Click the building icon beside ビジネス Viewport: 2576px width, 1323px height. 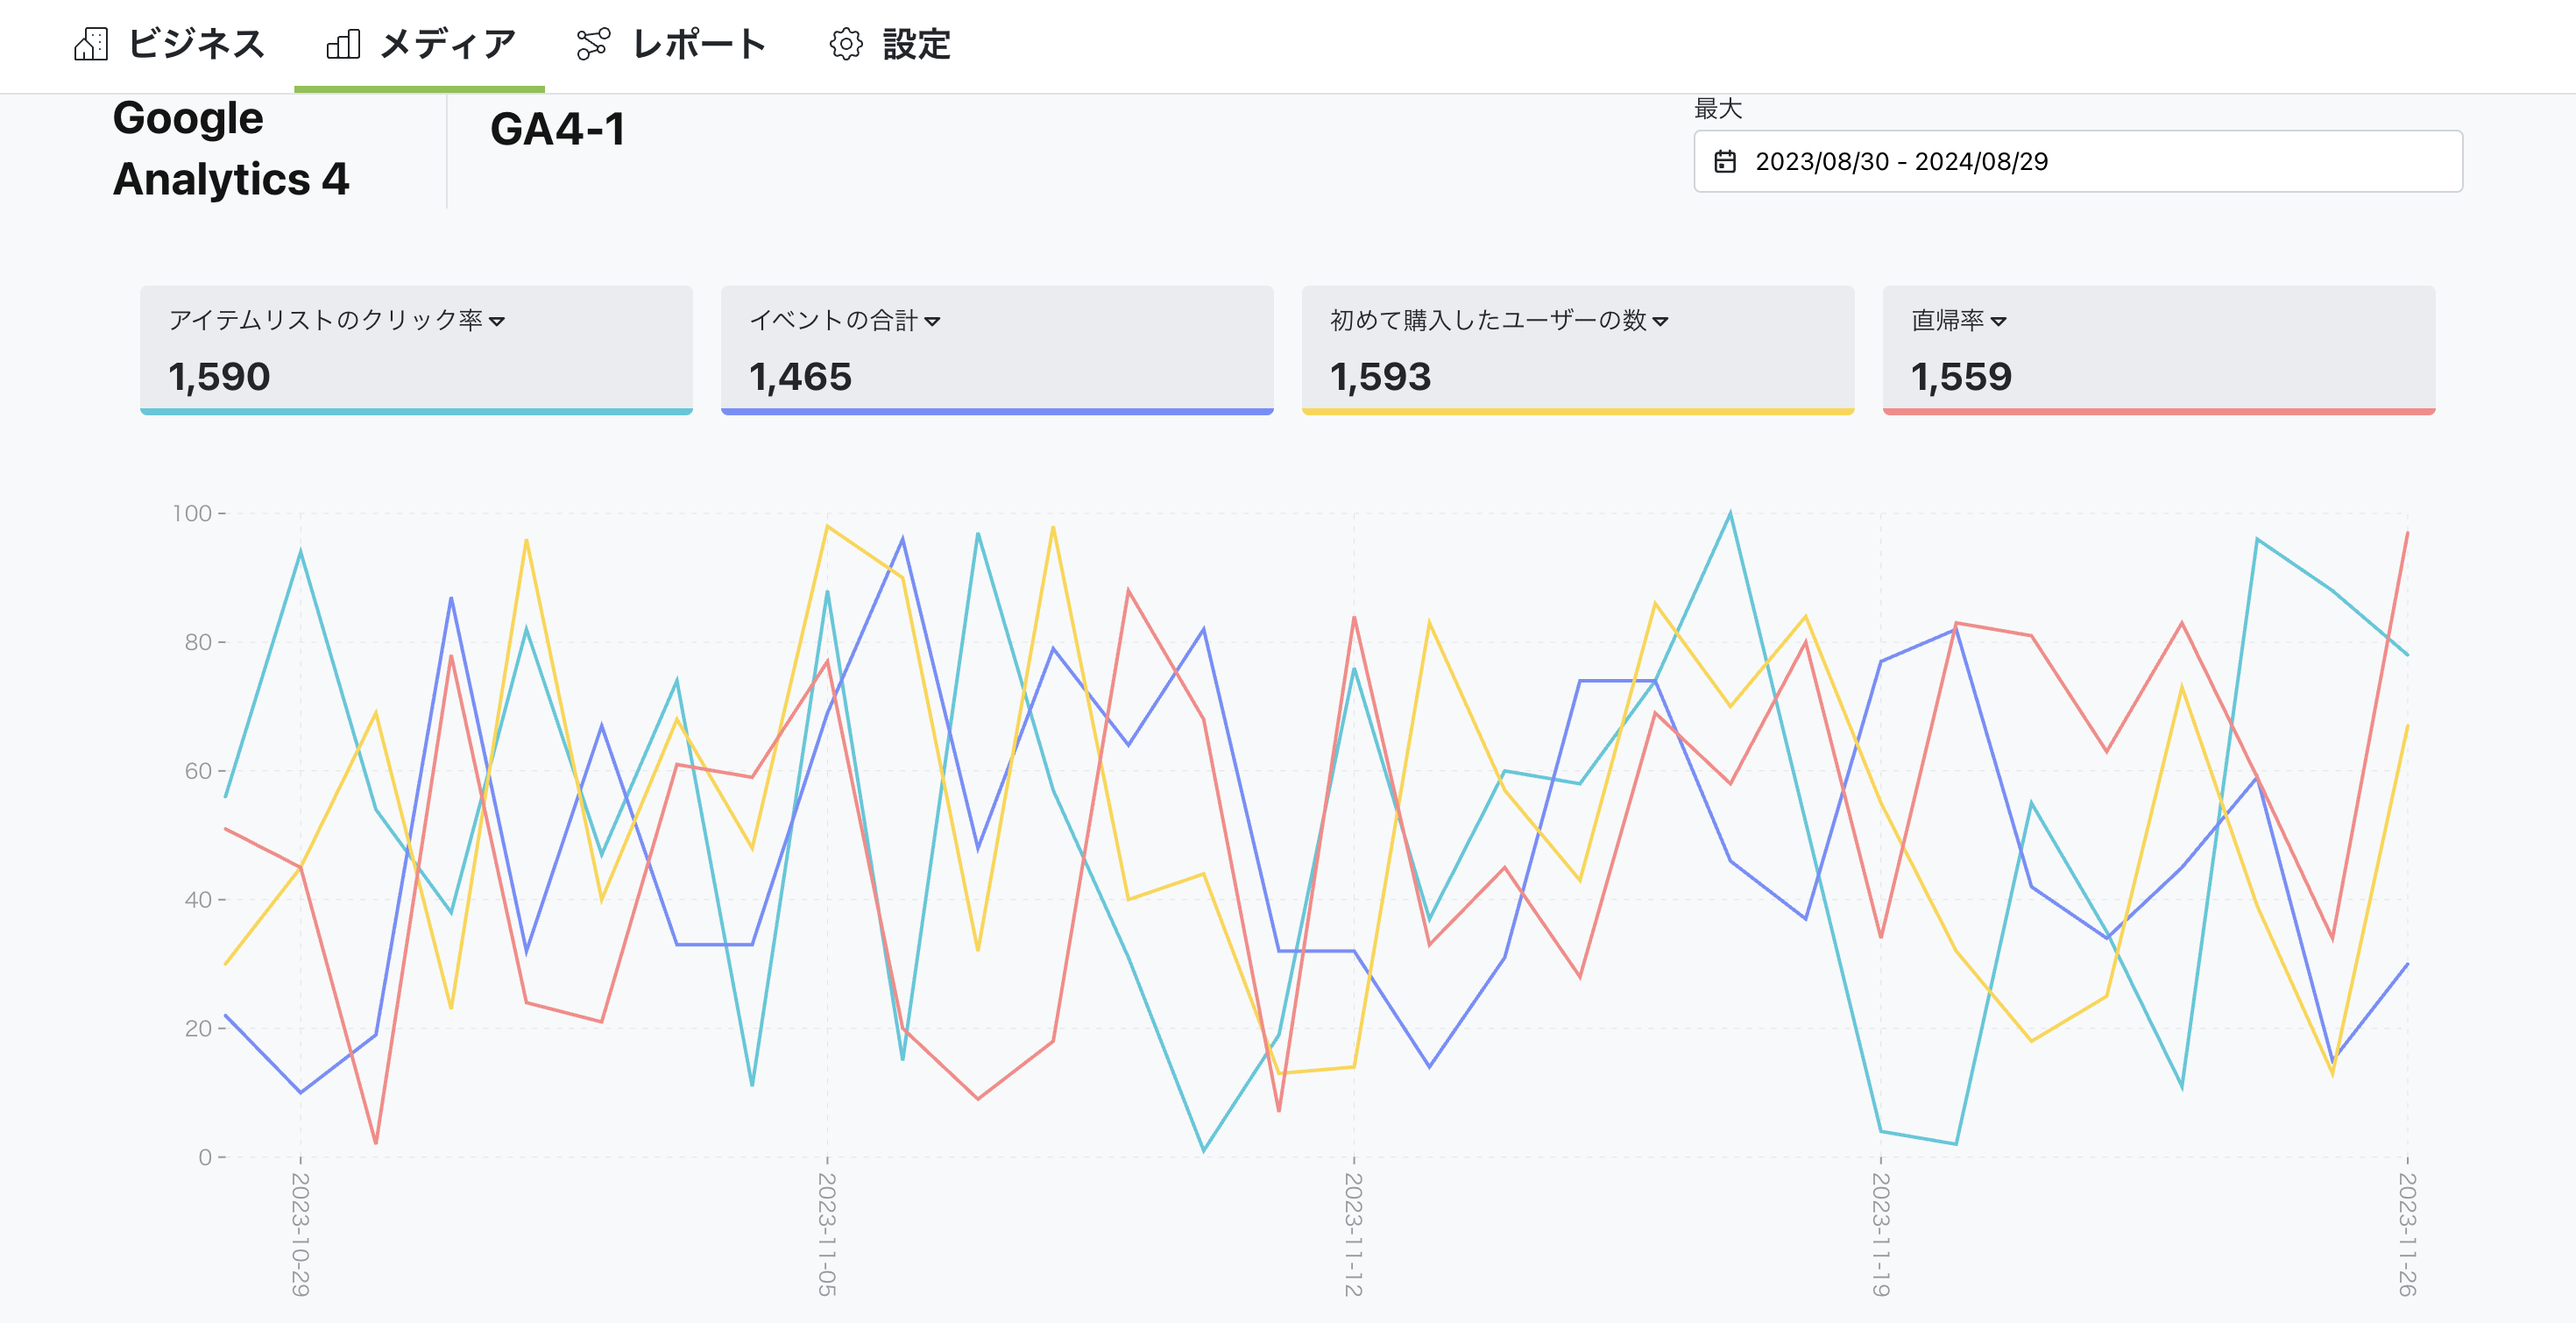92,44
